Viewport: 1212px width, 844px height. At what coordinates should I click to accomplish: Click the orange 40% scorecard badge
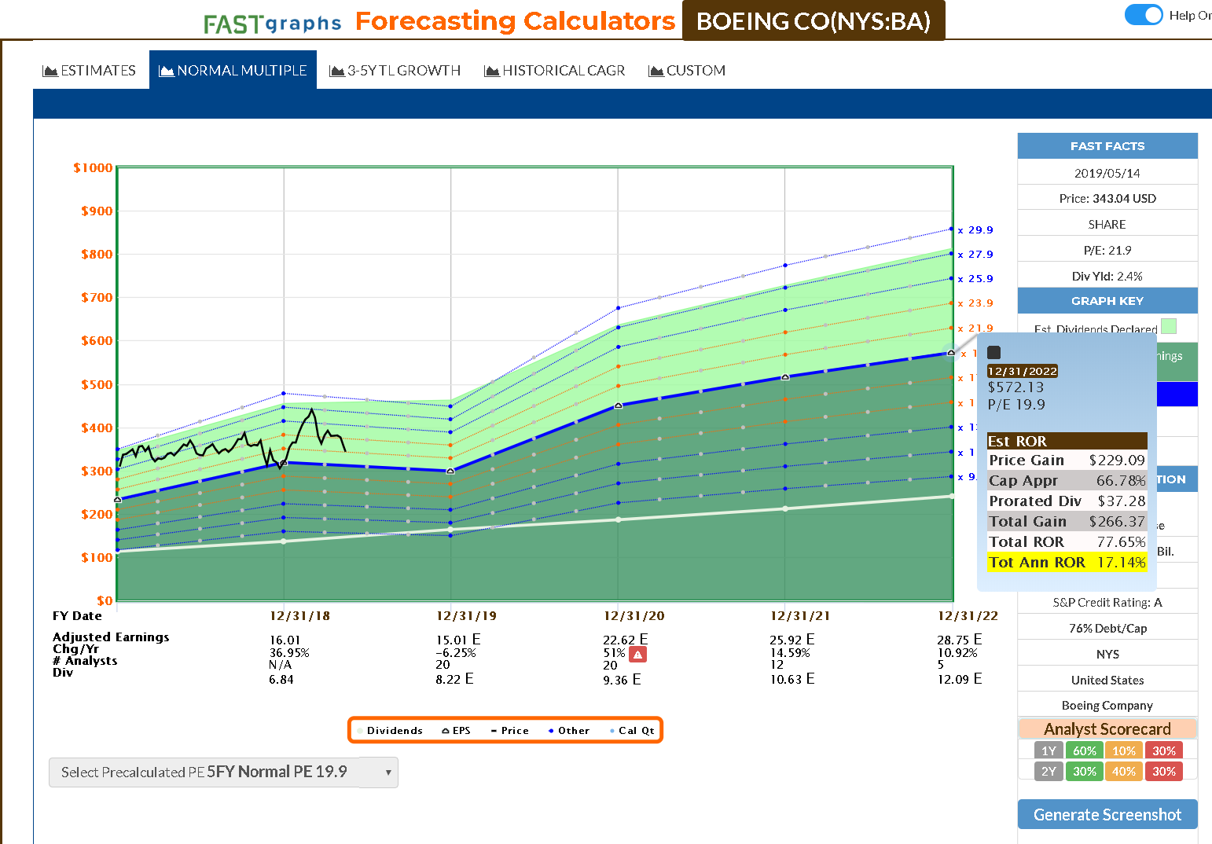point(1124,772)
